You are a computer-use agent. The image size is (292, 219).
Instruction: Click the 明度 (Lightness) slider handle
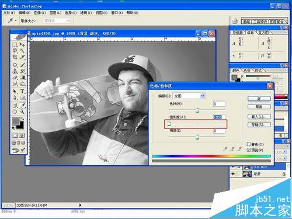point(197,137)
